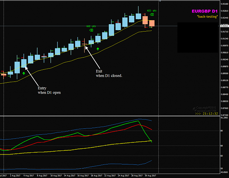Select the green buy arrow near 4 Aug 2017
This screenshot has width=229, height=178.
click(24, 73)
